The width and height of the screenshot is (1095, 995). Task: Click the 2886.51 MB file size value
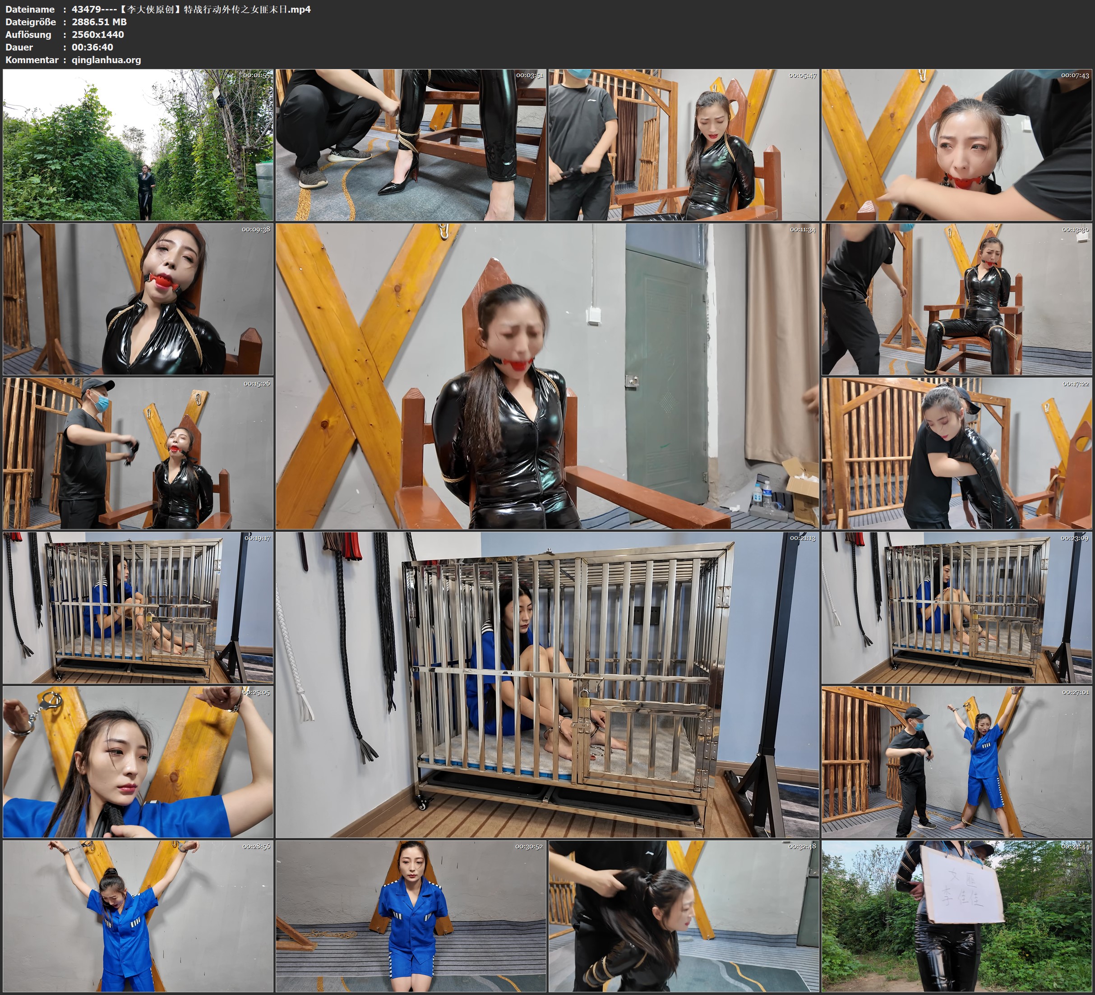coord(99,22)
